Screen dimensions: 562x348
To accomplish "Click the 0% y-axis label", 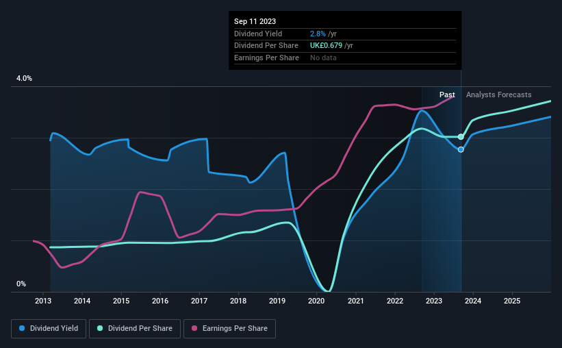I will [x=21, y=284].
